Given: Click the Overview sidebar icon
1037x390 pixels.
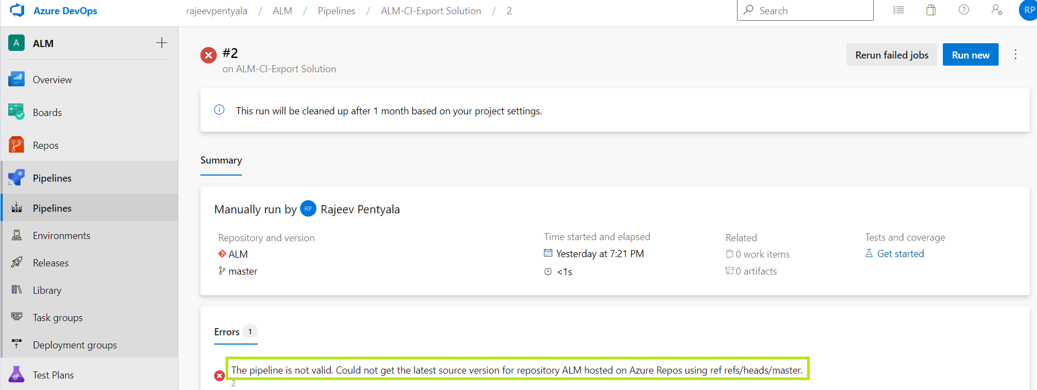Looking at the screenshot, I should pyautogui.click(x=16, y=79).
